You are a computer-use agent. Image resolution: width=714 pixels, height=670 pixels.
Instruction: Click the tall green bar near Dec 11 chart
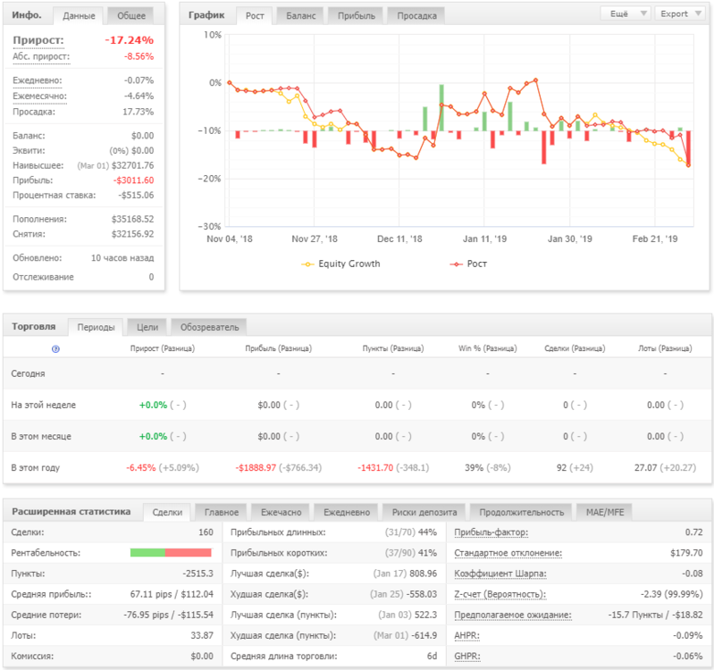(441, 107)
